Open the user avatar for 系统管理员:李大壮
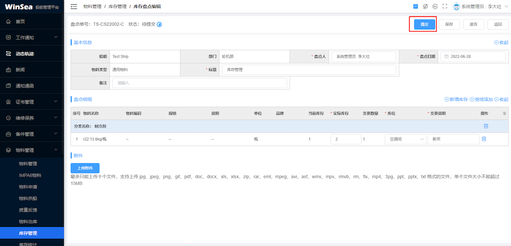Viewport: 511px width, 246px height. (x=456, y=7)
